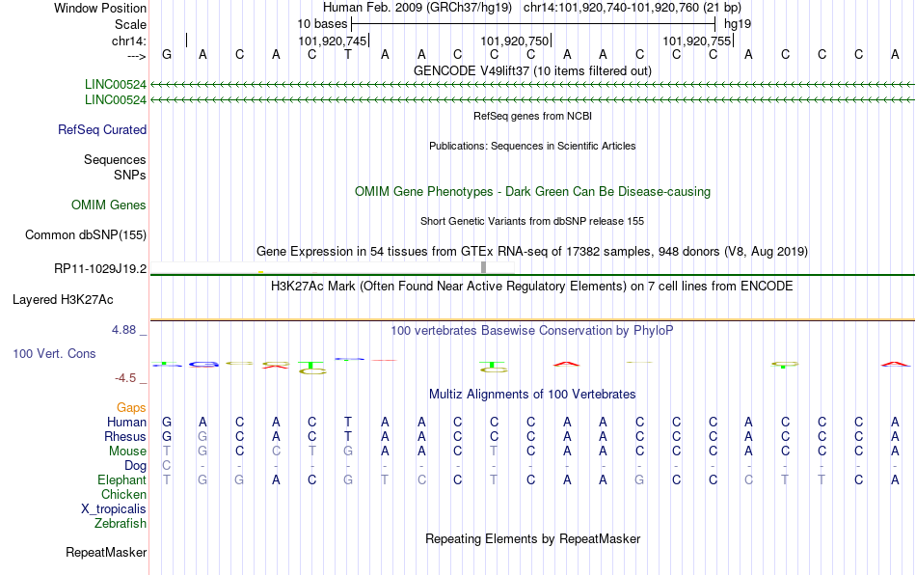916x575 pixels.
Task: Open the RepeatMasker track label
Action: point(106,552)
